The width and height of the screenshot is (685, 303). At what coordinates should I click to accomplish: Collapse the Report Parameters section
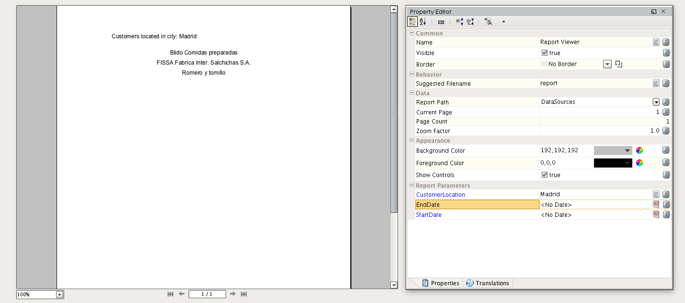(x=411, y=185)
